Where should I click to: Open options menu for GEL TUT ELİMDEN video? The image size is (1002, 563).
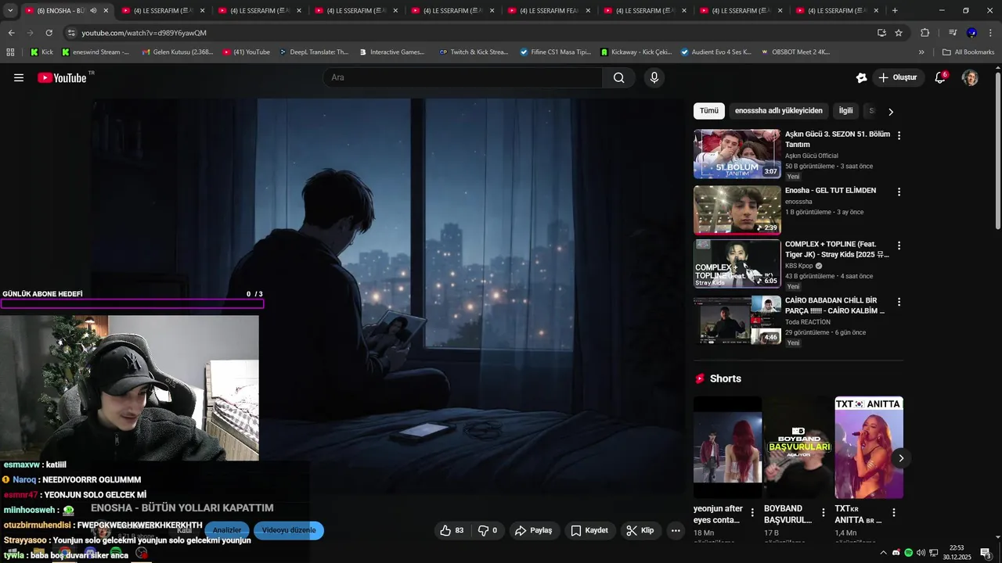(899, 192)
